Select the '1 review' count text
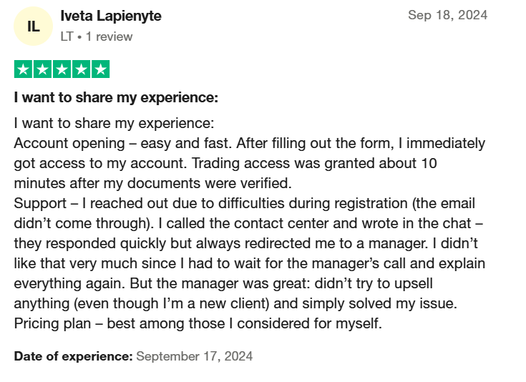The width and height of the screenshot is (526, 382). click(x=109, y=36)
